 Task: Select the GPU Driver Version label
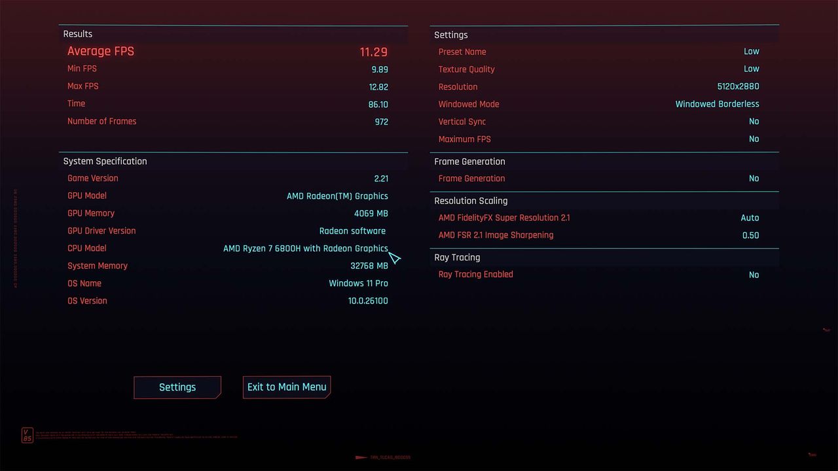tap(101, 231)
